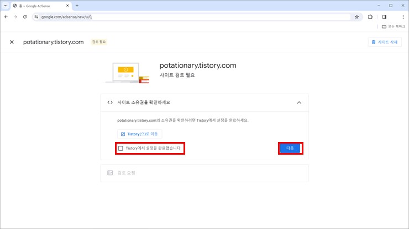Open the Chrome side panel
The width and height of the screenshot is (409, 229).
pos(384,17)
